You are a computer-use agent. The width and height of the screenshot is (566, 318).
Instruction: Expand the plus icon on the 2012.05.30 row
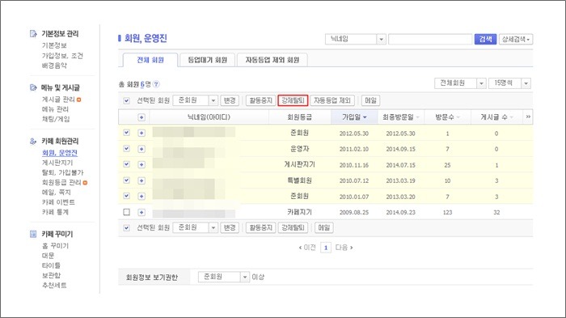(141, 133)
